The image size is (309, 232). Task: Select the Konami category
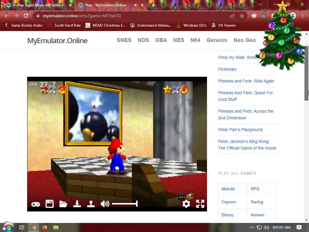[x=257, y=215]
